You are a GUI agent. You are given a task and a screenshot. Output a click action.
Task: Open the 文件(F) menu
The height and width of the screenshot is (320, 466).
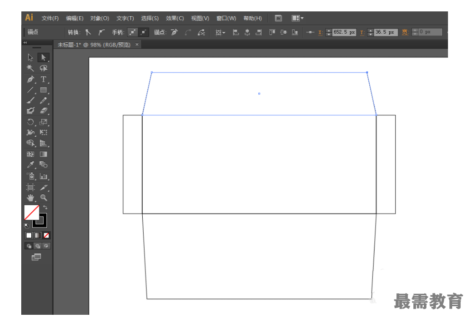tap(50, 19)
